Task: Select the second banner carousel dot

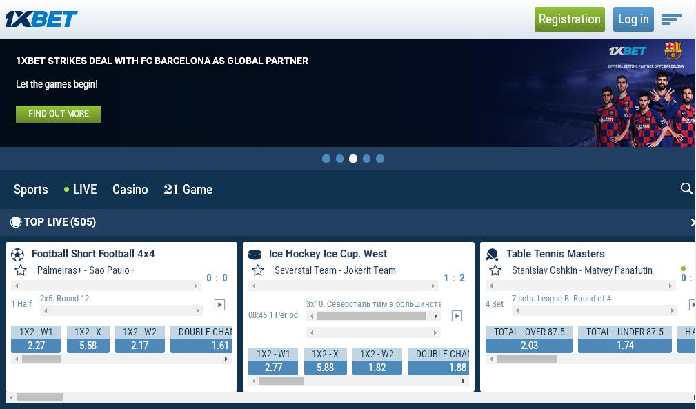Action: coord(339,159)
